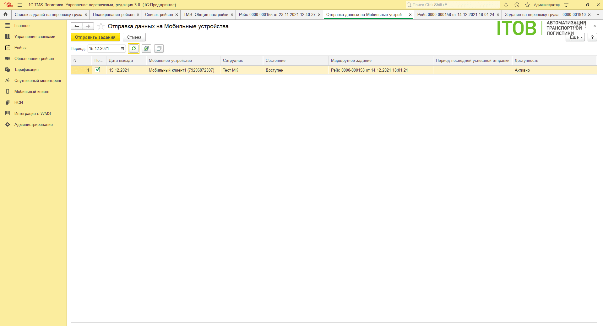This screenshot has height=326, width=603.
Task: Navigate forward with right arrow
Action: pyautogui.click(x=88, y=26)
